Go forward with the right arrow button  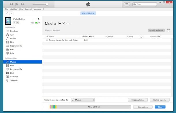click(x=11, y=13)
